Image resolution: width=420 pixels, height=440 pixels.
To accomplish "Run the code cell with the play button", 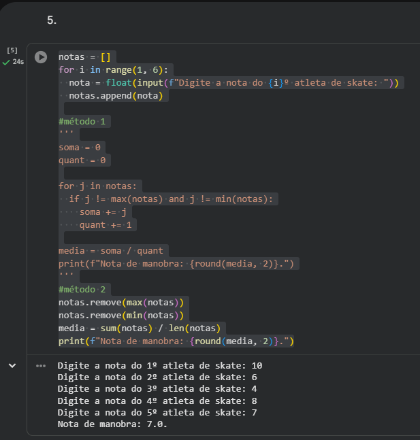I will 41,57.
